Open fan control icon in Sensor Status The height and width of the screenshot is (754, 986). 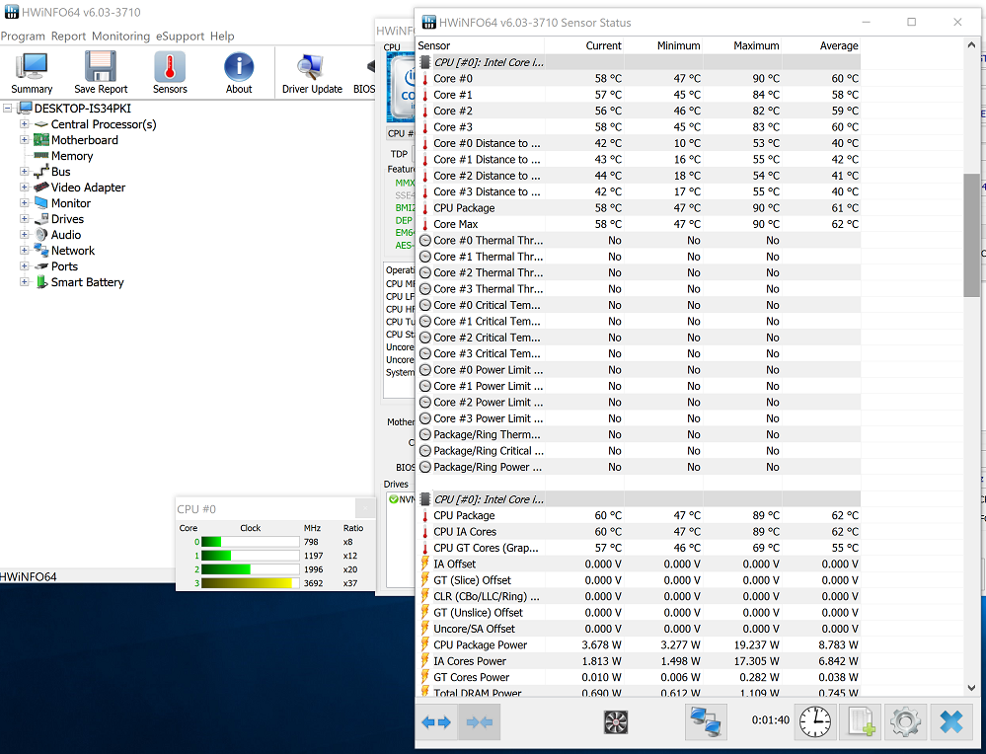click(x=616, y=722)
